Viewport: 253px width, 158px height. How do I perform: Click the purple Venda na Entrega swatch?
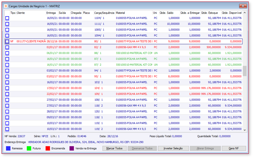pos(71,148)
